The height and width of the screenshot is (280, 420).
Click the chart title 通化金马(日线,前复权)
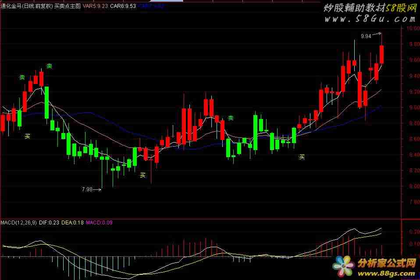27,6
